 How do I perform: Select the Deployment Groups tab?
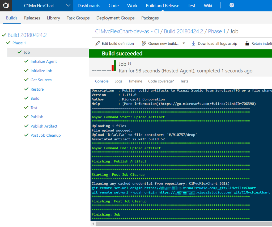pyautogui.click(x=115, y=18)
